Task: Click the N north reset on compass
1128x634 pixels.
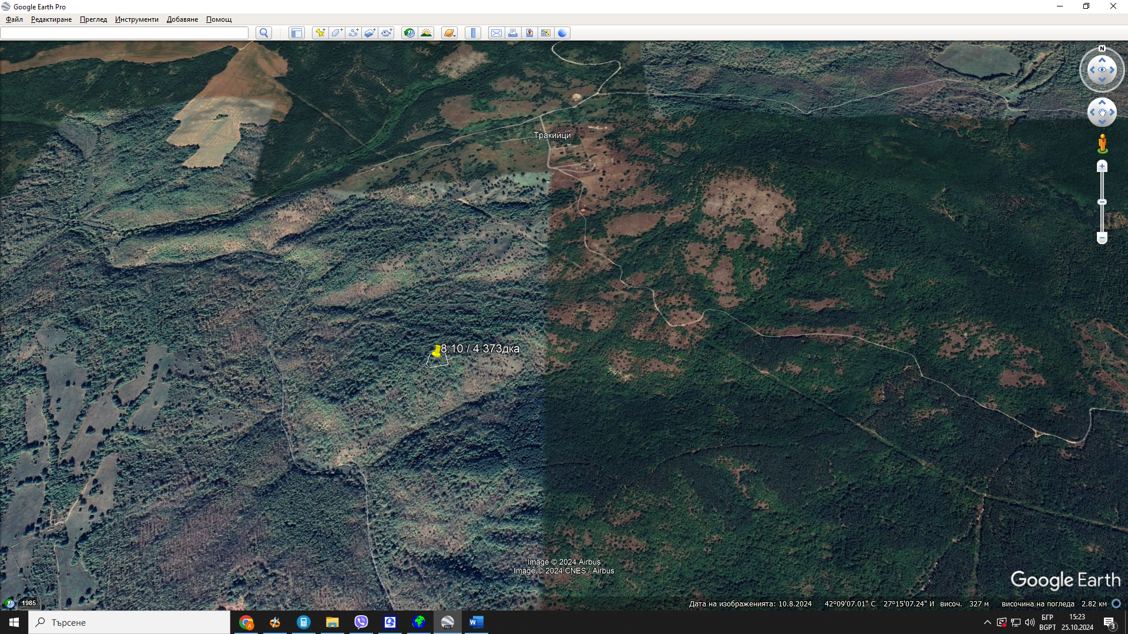Action: click(1102, 49)
